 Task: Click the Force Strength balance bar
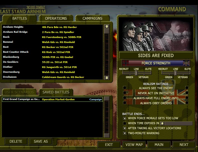click(156, 63)
